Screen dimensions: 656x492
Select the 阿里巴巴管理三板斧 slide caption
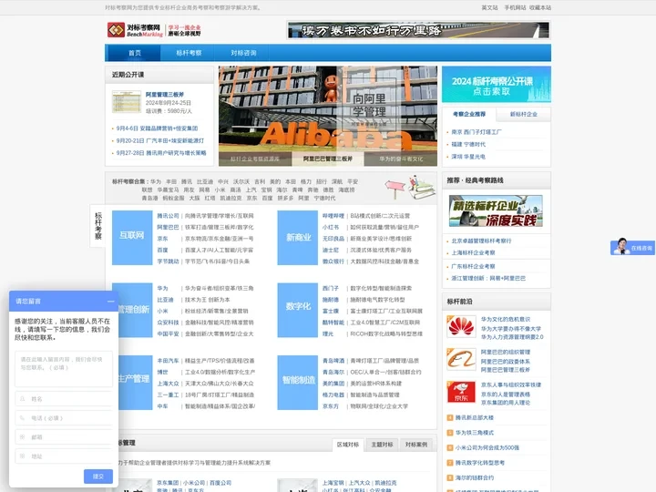pyautogui.click(x=328, y=159)
